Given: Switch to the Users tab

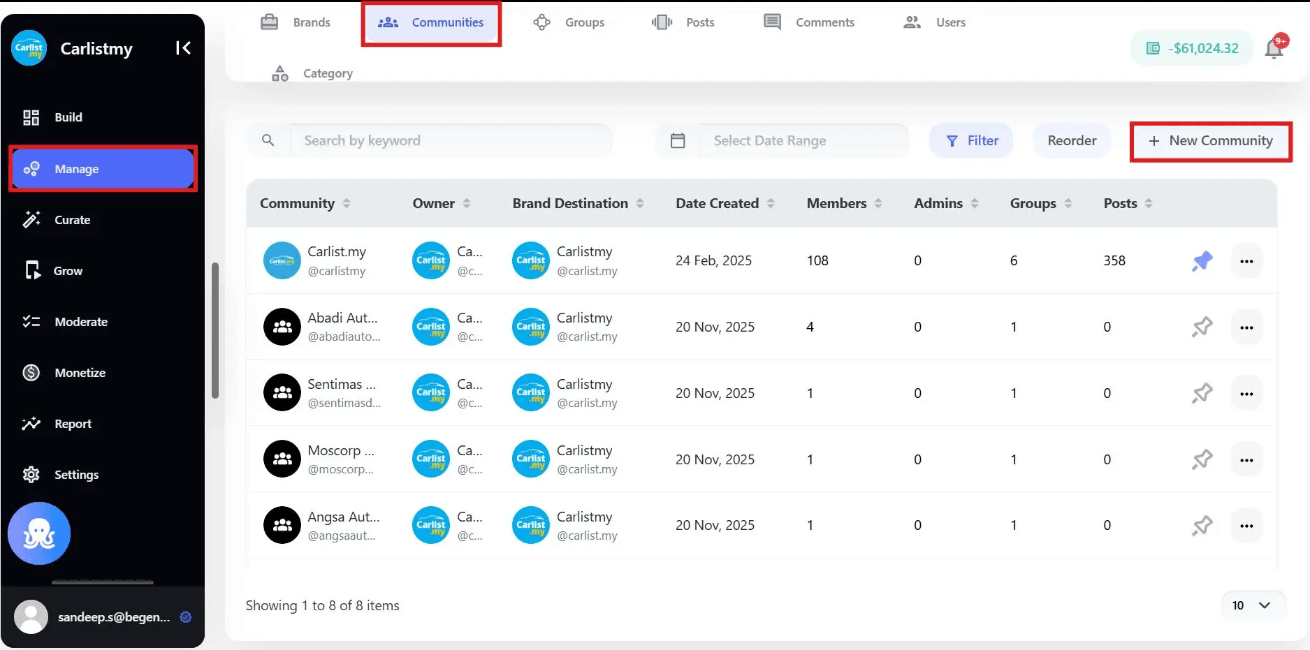Looking at the screenshot, I should tap(934, 22).
